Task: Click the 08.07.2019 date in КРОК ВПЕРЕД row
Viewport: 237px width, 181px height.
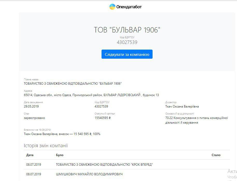Action: click(34, 164)
